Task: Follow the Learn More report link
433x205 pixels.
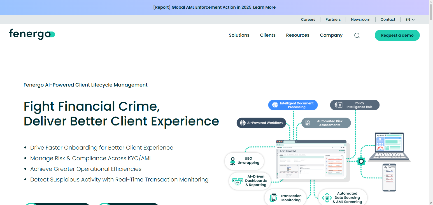Action: click(264, 7)
